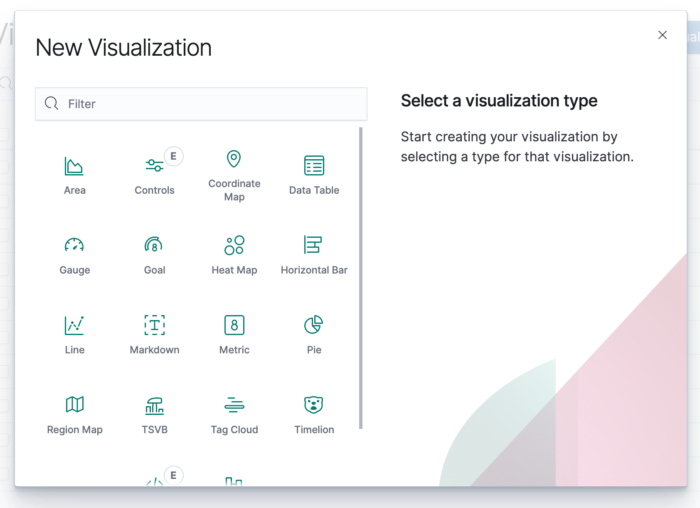The height and width of the screenshot is (508, 700).
Task: Click the Line label text
Action: pyautogui.click(x=75, y=350)
